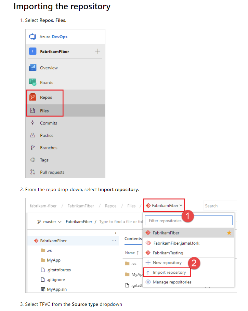Toggle the favorite star for FabrikamFiber
This screenshot has height=311, width=248.
point(229,233)
